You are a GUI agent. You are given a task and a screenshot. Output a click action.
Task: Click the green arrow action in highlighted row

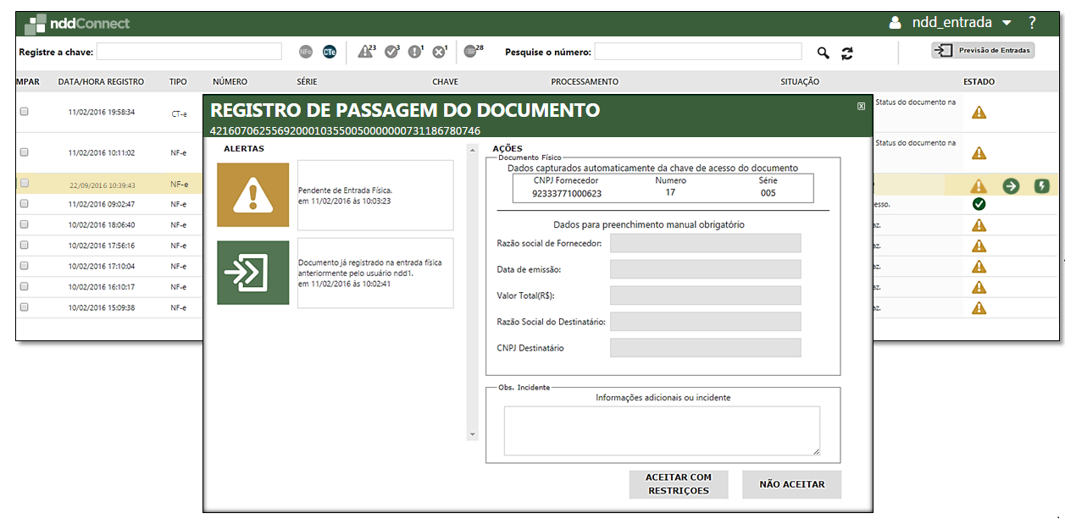pyautogui.click(x=1011, y=186)
